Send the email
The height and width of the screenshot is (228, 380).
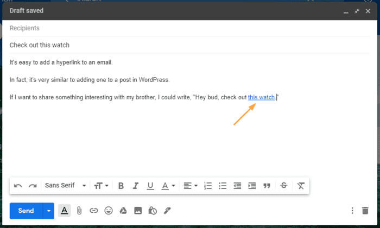point(26,211)
